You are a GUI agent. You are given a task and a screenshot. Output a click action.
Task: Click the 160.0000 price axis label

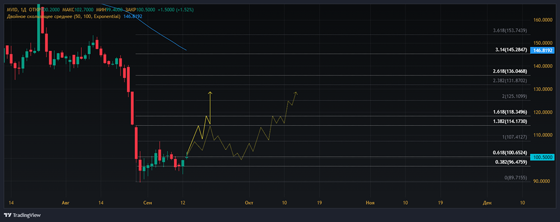click(x=542, y=20)
